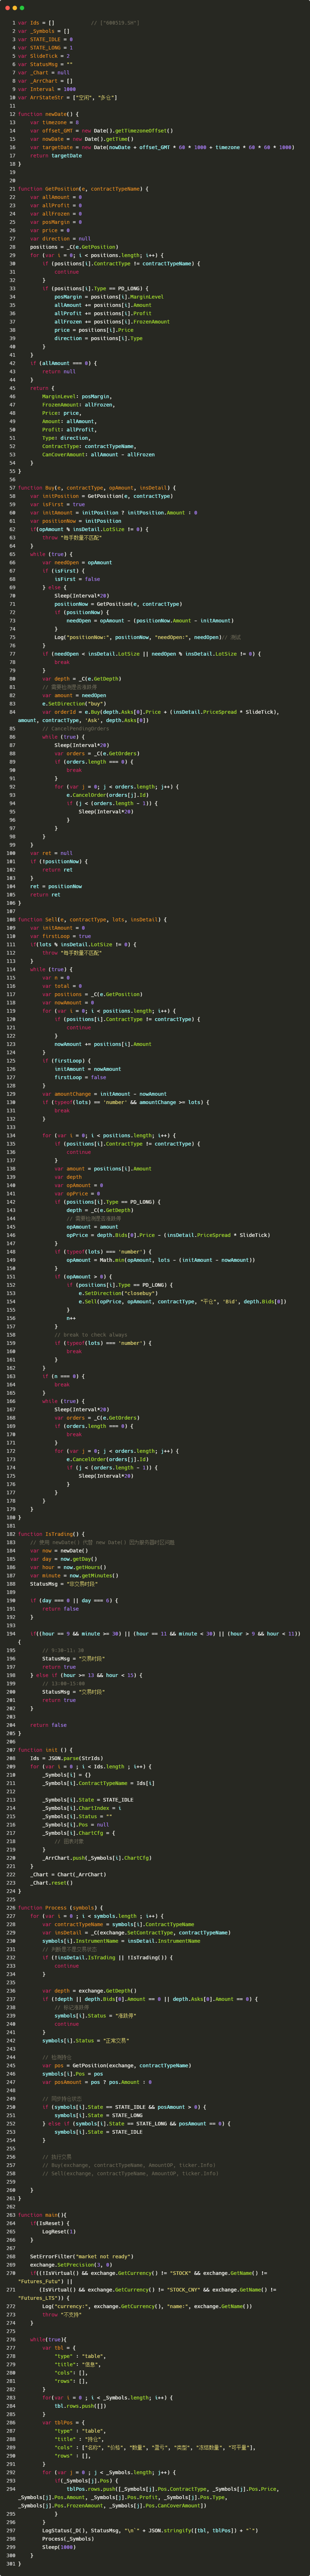This screenshot has height=2576, width=310.
Task: Click the '_Symbols' variable declaration on line 2
Action: tap(44, 31)
